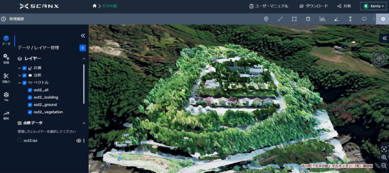Select the line distance measurement tool
Screen dimensions: 389x173
point(280,19)
